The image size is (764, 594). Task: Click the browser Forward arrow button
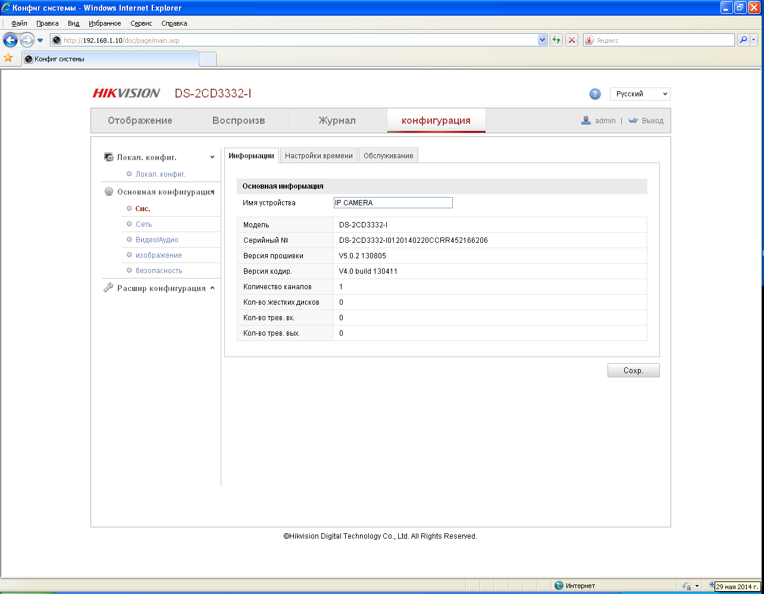click(x=27, y=40)
